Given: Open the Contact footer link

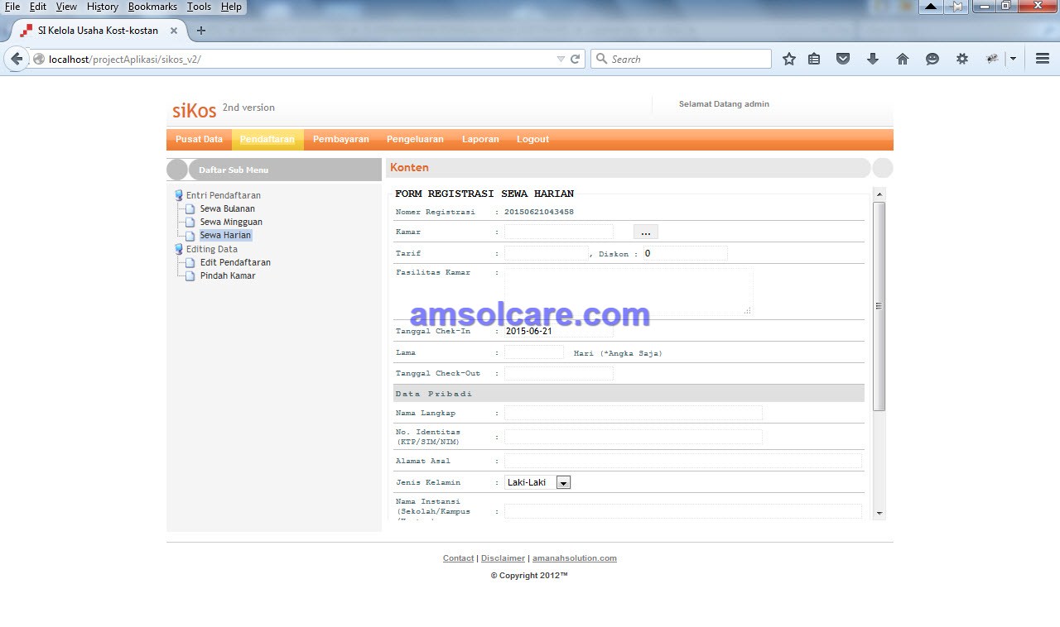Looking at the screenshot, I should tap(458, 558).
